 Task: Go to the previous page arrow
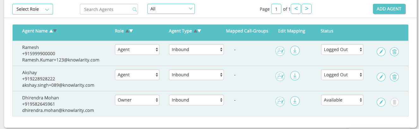[x=296, y=9]
